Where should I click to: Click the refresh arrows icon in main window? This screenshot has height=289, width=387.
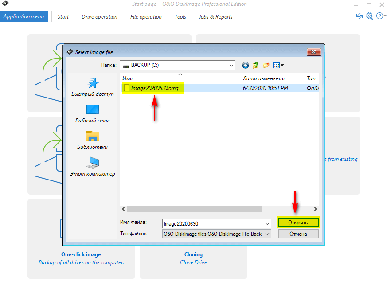coord(360,16)
